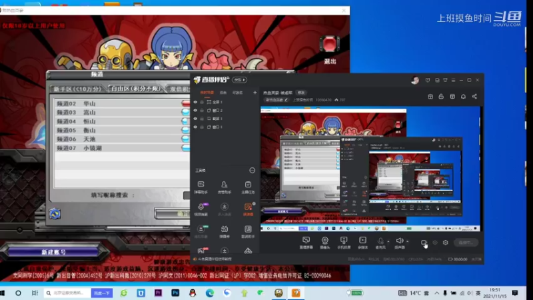The width and height of the screenshot is (533, 300).
Task: Toggle lock on 窗口 1 source
Action: (x=202, y=127)
